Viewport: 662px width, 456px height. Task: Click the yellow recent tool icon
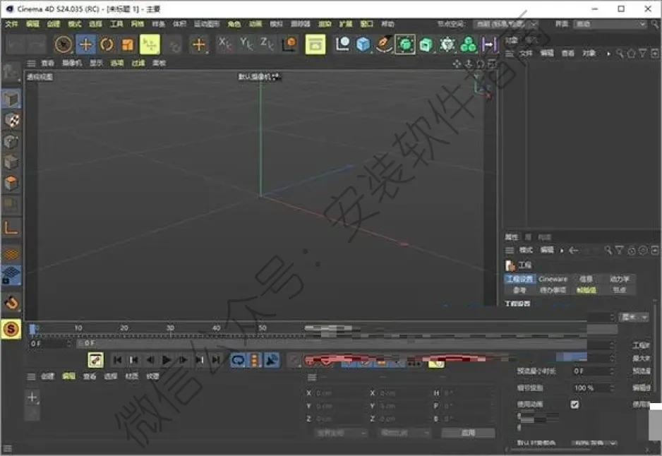point(150,44)
